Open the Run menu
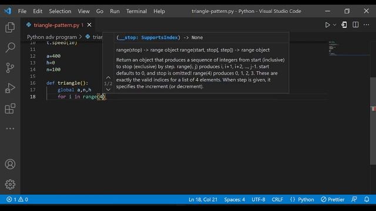This screenshot has width=376, height=211. (115, 11)
